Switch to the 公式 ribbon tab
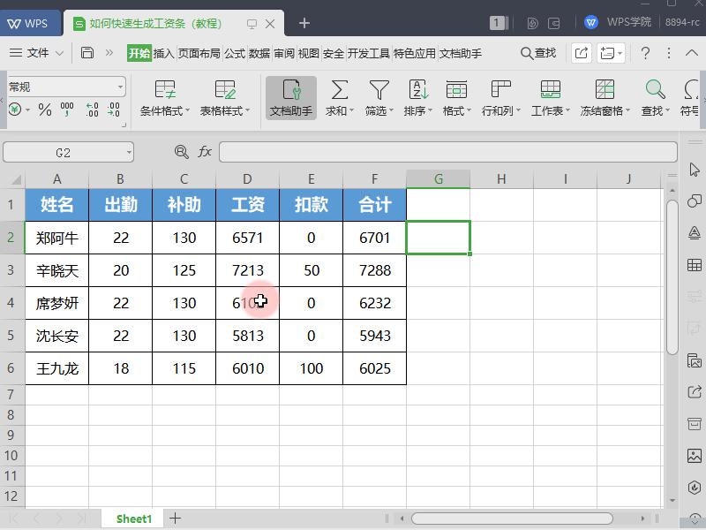The image size is (706, 530). (235, 53)
